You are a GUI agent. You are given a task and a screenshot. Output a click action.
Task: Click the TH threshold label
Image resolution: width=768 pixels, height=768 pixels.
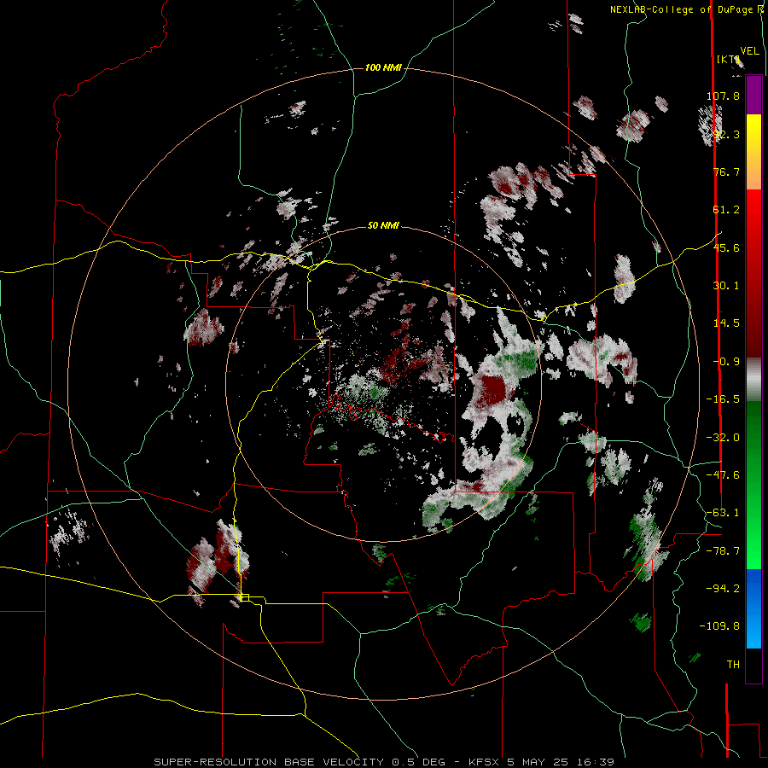tap(733, 665)
